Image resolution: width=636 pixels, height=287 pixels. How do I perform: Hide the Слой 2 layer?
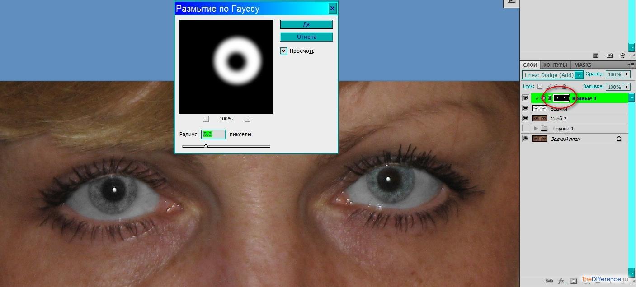point(525,118)
